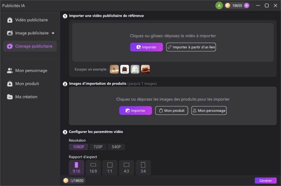
Task: Click the product images drop zone text
Action: tap(173, 99)
